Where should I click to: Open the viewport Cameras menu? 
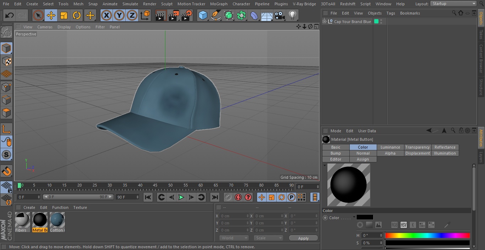click(45, 27)
